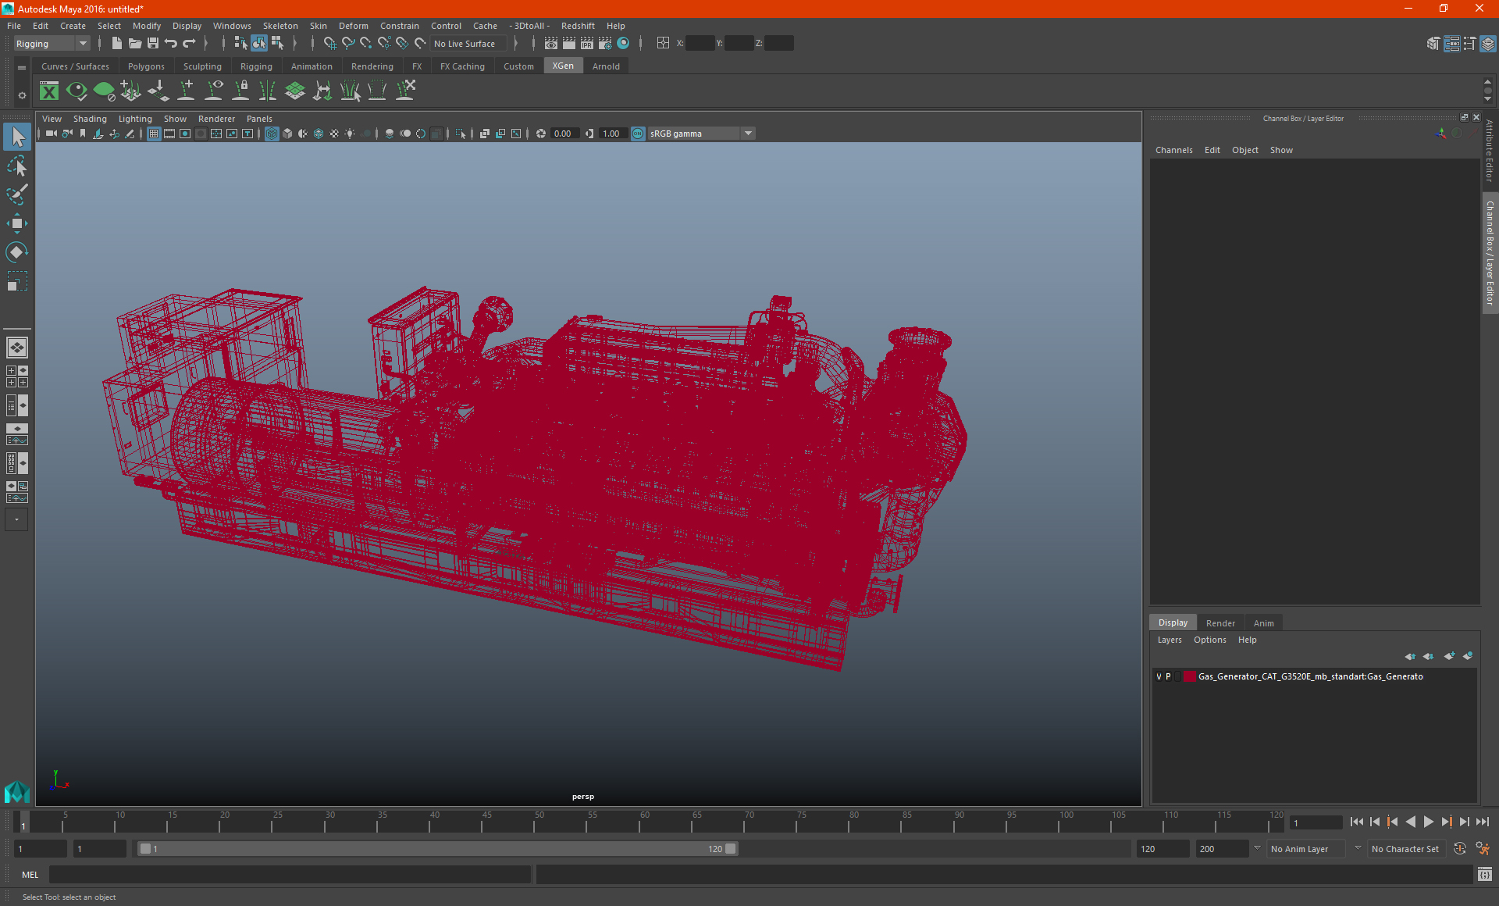Go to start of playback range
This screenshot has width=1499, height=906.
[x=1357, y=822]
